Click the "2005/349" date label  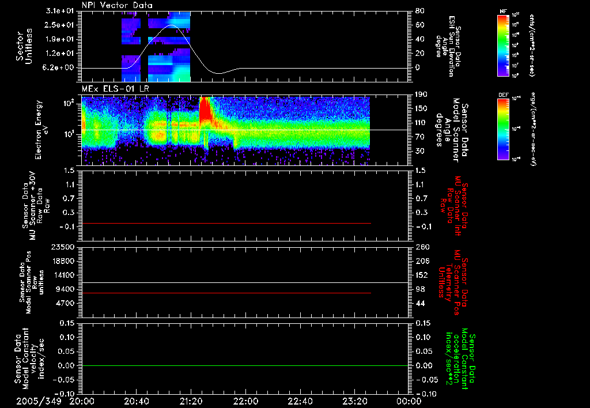click(x=39, y=401)
